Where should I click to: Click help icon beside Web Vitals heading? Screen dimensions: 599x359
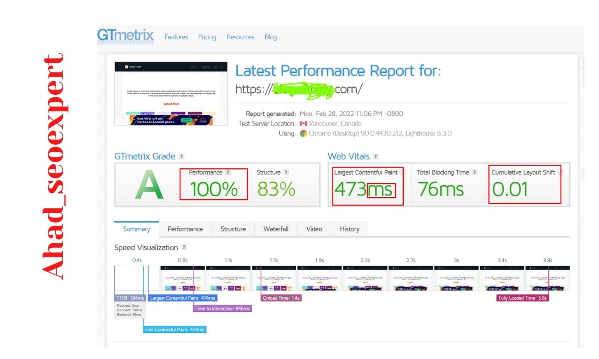click(x=376, y=157)
